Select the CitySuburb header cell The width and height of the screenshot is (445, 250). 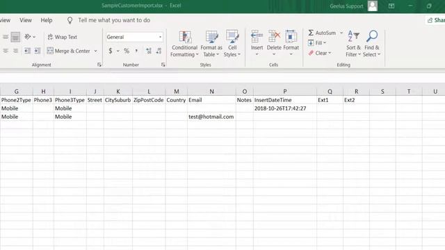tap(118, 100)
